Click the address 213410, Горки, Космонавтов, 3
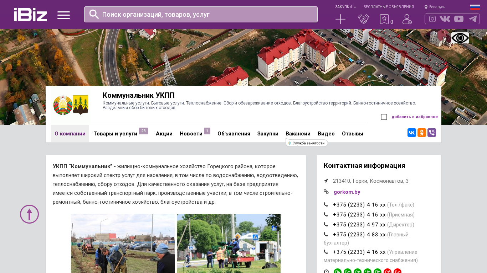Viewport: 487px width, 273px height. click(x=371, y=181)
